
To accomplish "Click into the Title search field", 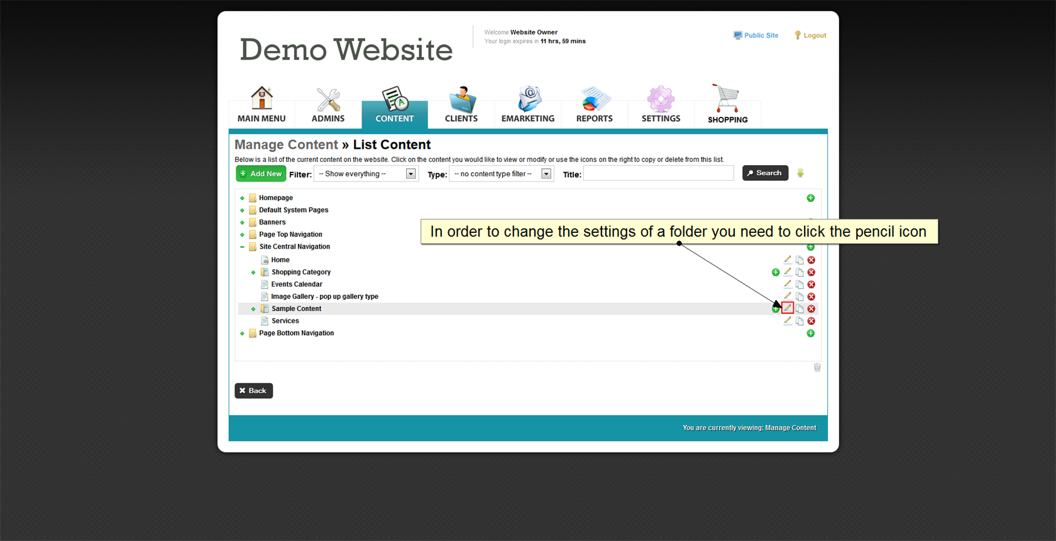I will coord(658,174).
